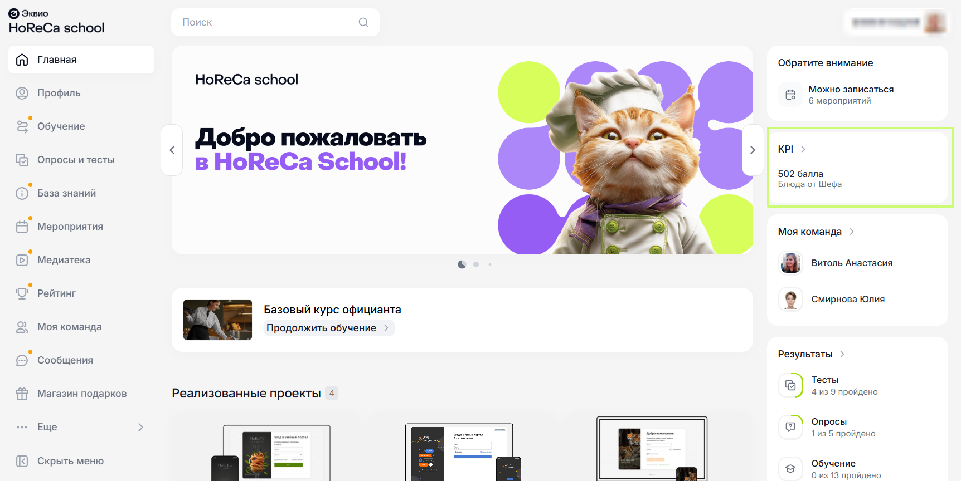Click the 502 балла KPI score
961x481 pixels.
coord(800,174)
